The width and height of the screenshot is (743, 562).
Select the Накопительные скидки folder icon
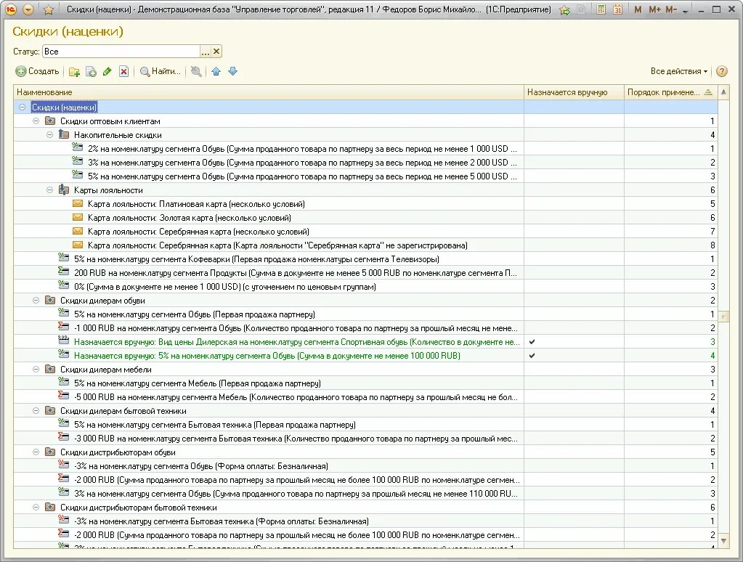click(63, 134)
